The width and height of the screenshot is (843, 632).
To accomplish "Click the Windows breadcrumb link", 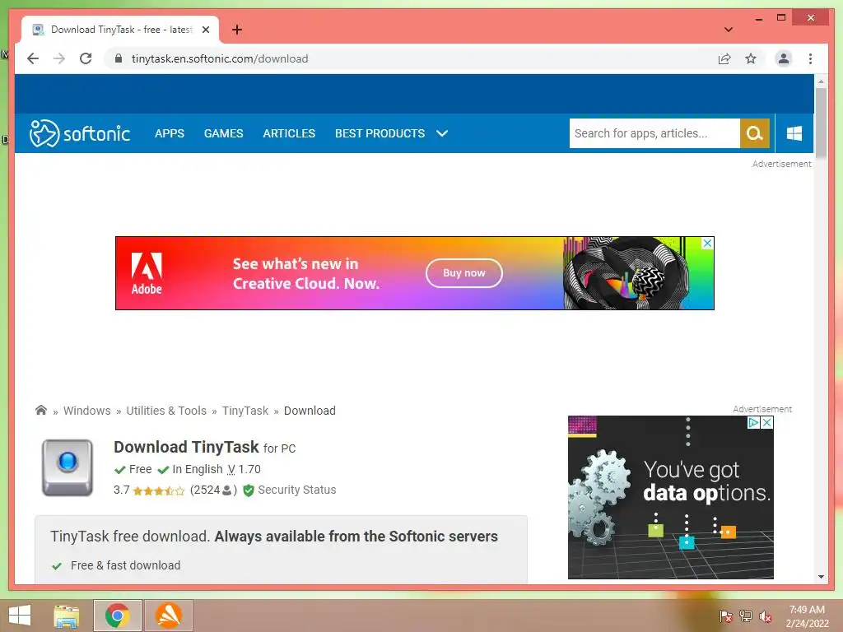I will click(x=87, y=411).
